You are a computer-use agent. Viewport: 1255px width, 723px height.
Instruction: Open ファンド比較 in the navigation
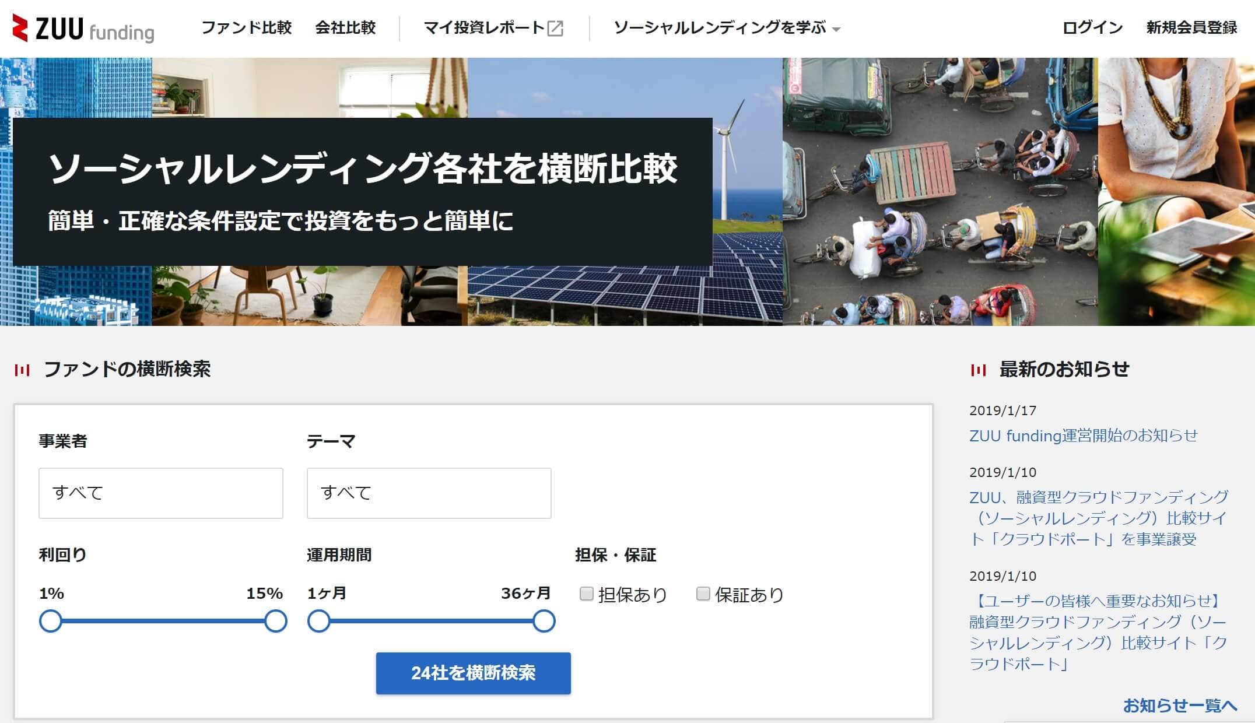tap(246, 27)
